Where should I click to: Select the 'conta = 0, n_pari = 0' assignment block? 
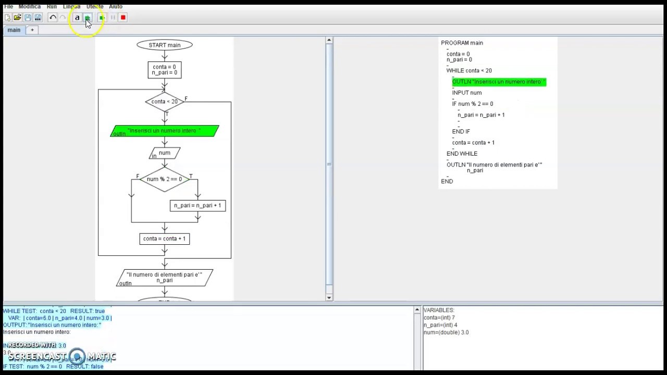(165, 70)
